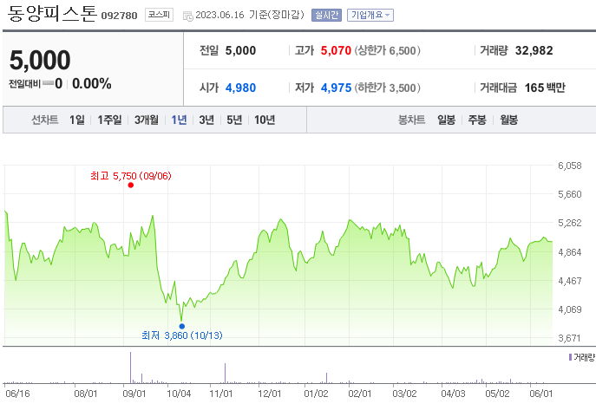Screen dimensions: 596x410
Task: Click the 12/01 date axis label
Action: pyautogui.click(x=269, y=394)
